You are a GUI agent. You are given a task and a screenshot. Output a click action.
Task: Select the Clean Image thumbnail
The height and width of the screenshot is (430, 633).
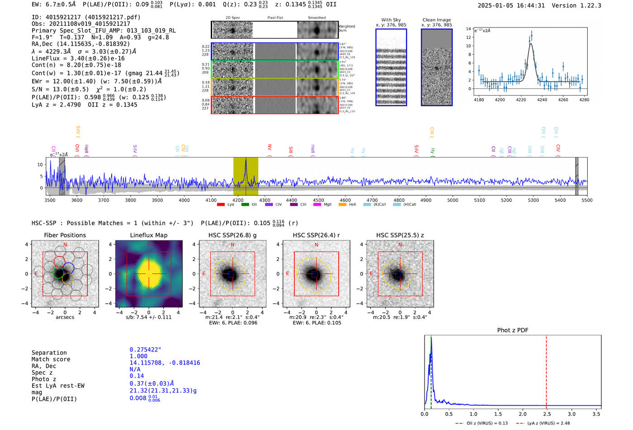(437, 67)
